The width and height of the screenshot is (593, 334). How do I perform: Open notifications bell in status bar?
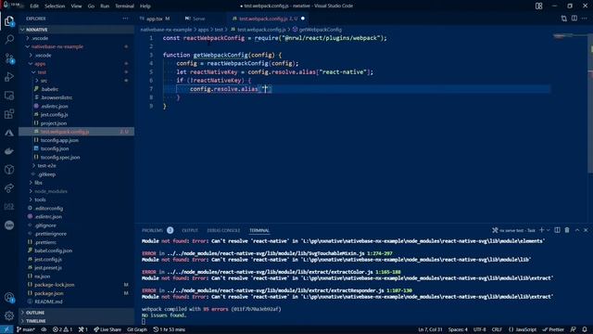pos(585,329)
